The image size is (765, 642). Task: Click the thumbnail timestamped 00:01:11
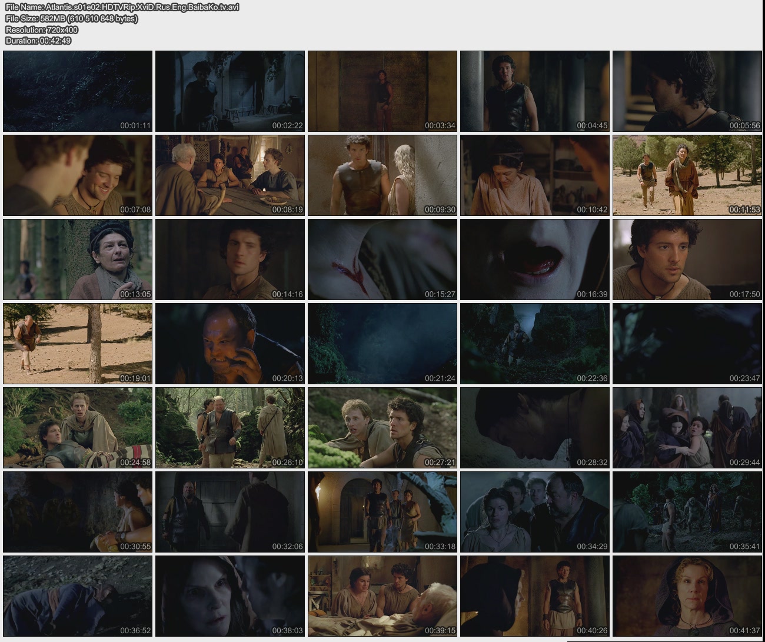click(x=78, y=91)
